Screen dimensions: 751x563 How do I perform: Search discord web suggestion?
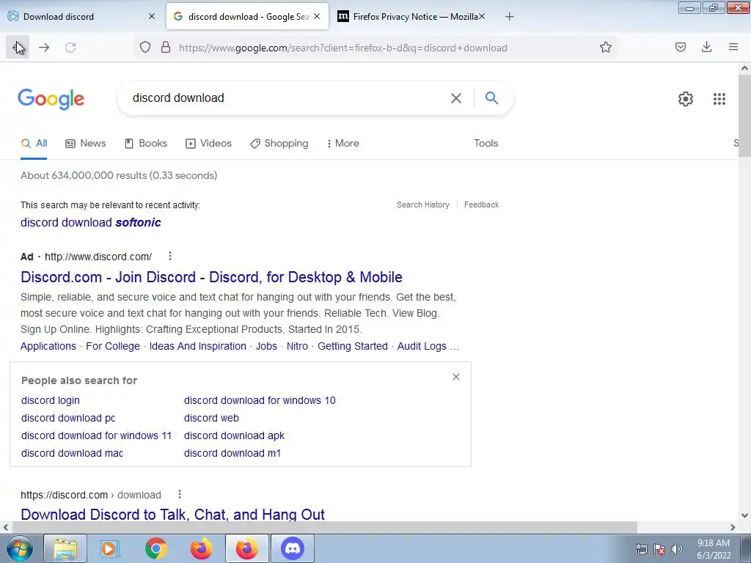click(x=211, y=418)
